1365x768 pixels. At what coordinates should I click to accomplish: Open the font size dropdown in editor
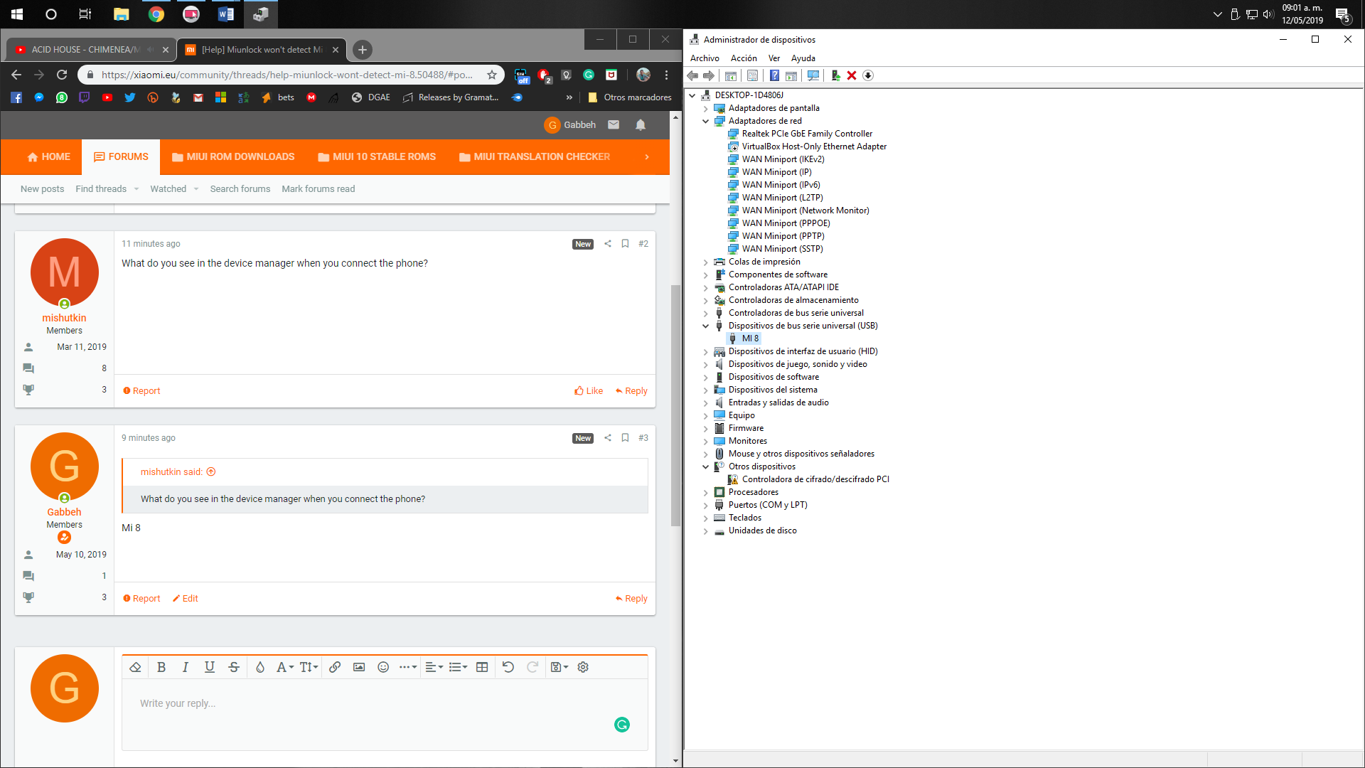pos(309,667)
